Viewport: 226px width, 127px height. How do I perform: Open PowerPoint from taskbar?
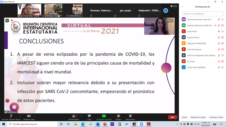pos(105,124)
